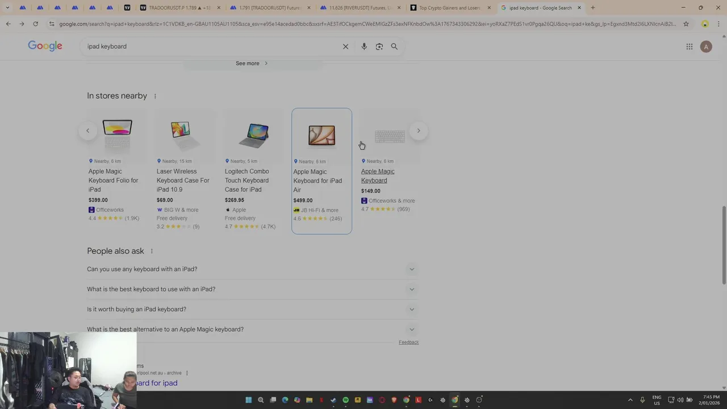
Task: Open the tab search dropdown
Action: [7, 8]
